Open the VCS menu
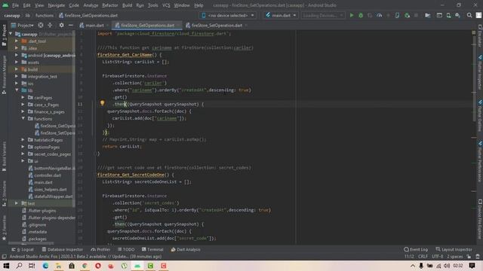Viewport: 483px width, 271px height. pos(166,5)
